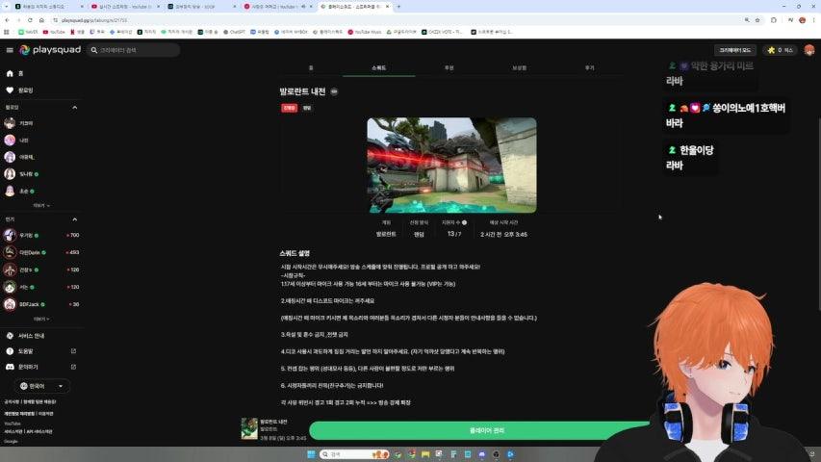The width and height of the screenshot is (821, 462).
Task: Focus the creator search field
Action: point(134,50)
